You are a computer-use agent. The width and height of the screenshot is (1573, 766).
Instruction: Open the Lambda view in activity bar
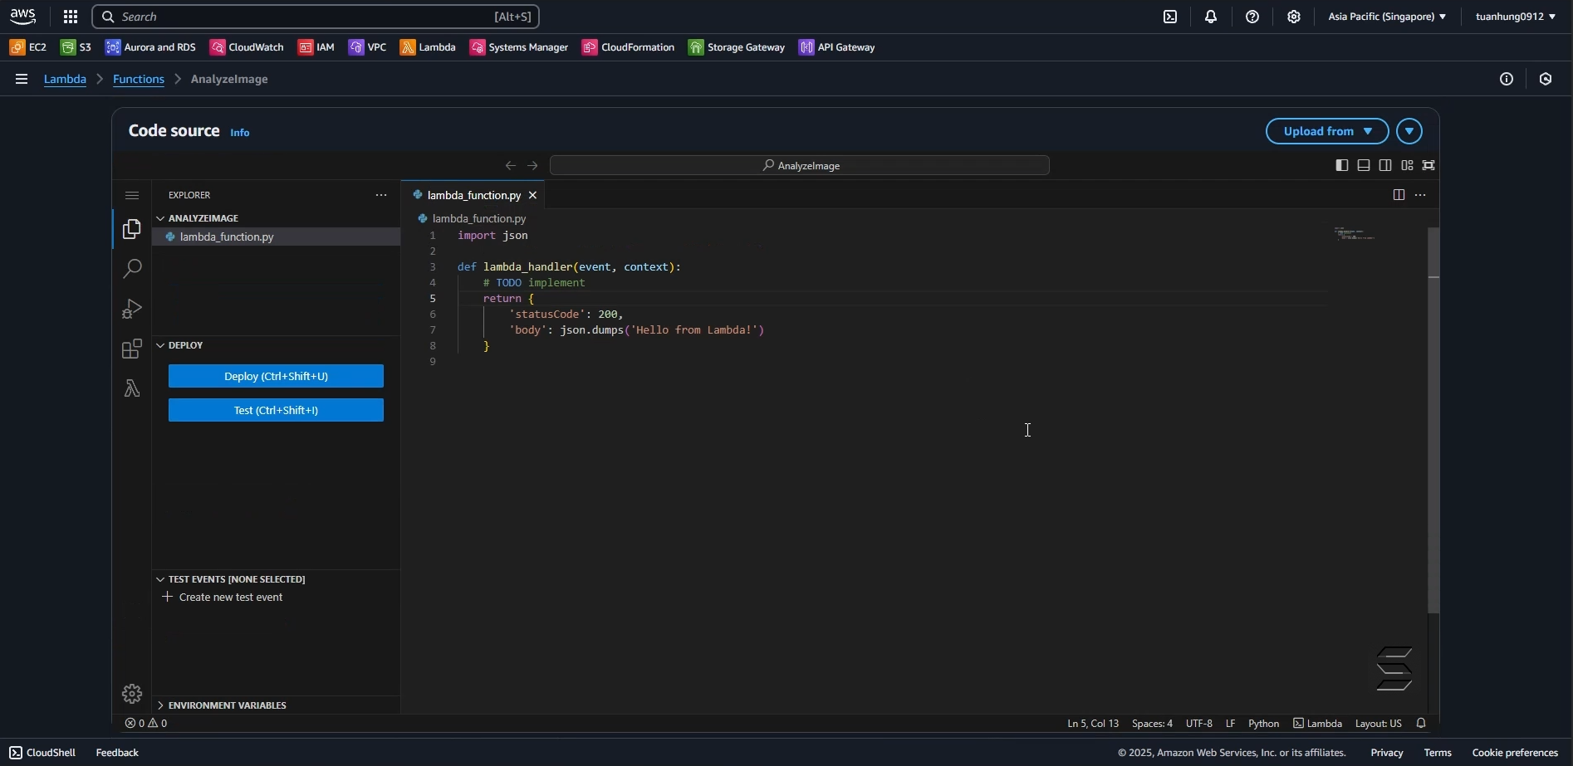pos(132,388)
